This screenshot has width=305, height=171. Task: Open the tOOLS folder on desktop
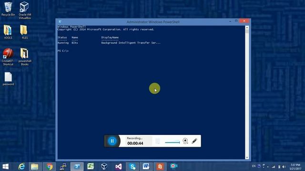point(8,32)
